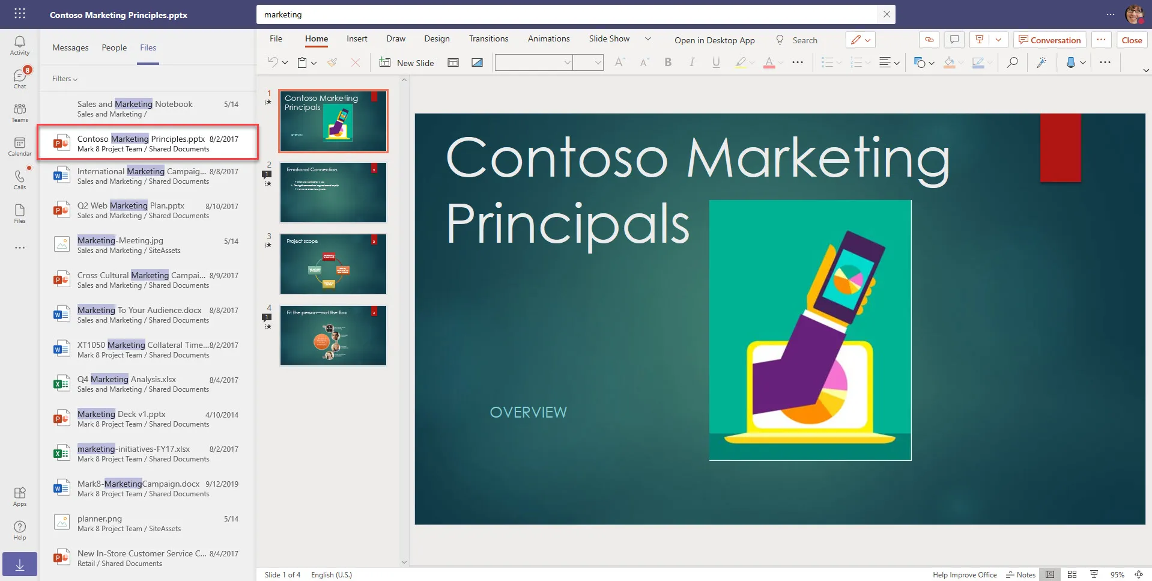Image resolution: width=1152 pixels, height=581 pixels.
Task: Click the New Slide button
Action: (x=407, y=62)
